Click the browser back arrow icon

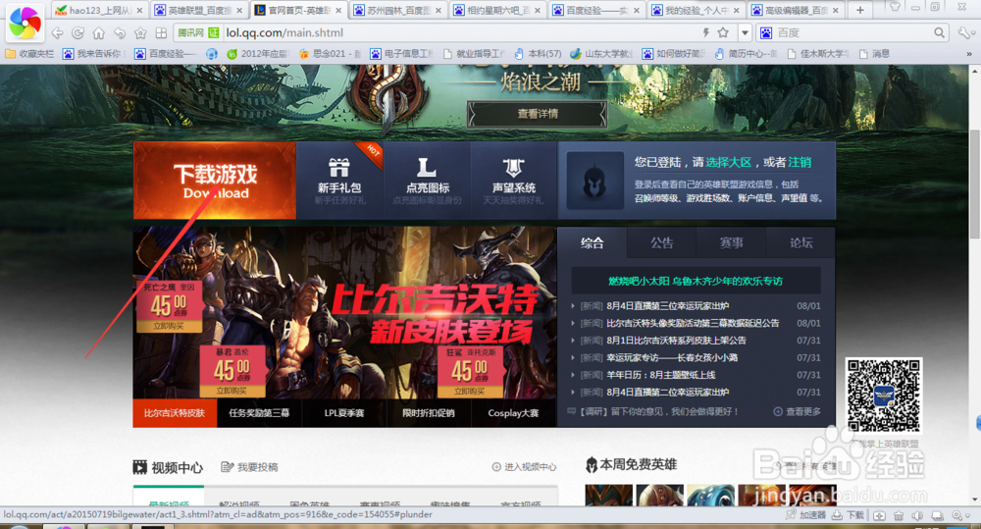point(58,32)
